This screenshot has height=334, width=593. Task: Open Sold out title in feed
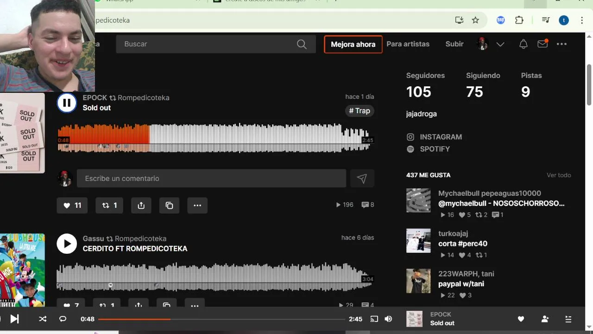coord(97,108)
